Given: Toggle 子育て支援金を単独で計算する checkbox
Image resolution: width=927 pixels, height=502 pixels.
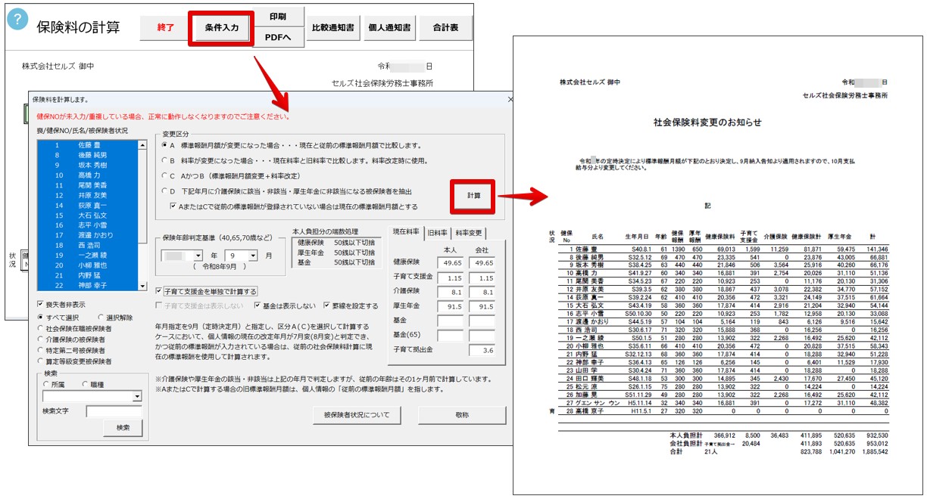Looking at the screenshot, I should [206, 291].
